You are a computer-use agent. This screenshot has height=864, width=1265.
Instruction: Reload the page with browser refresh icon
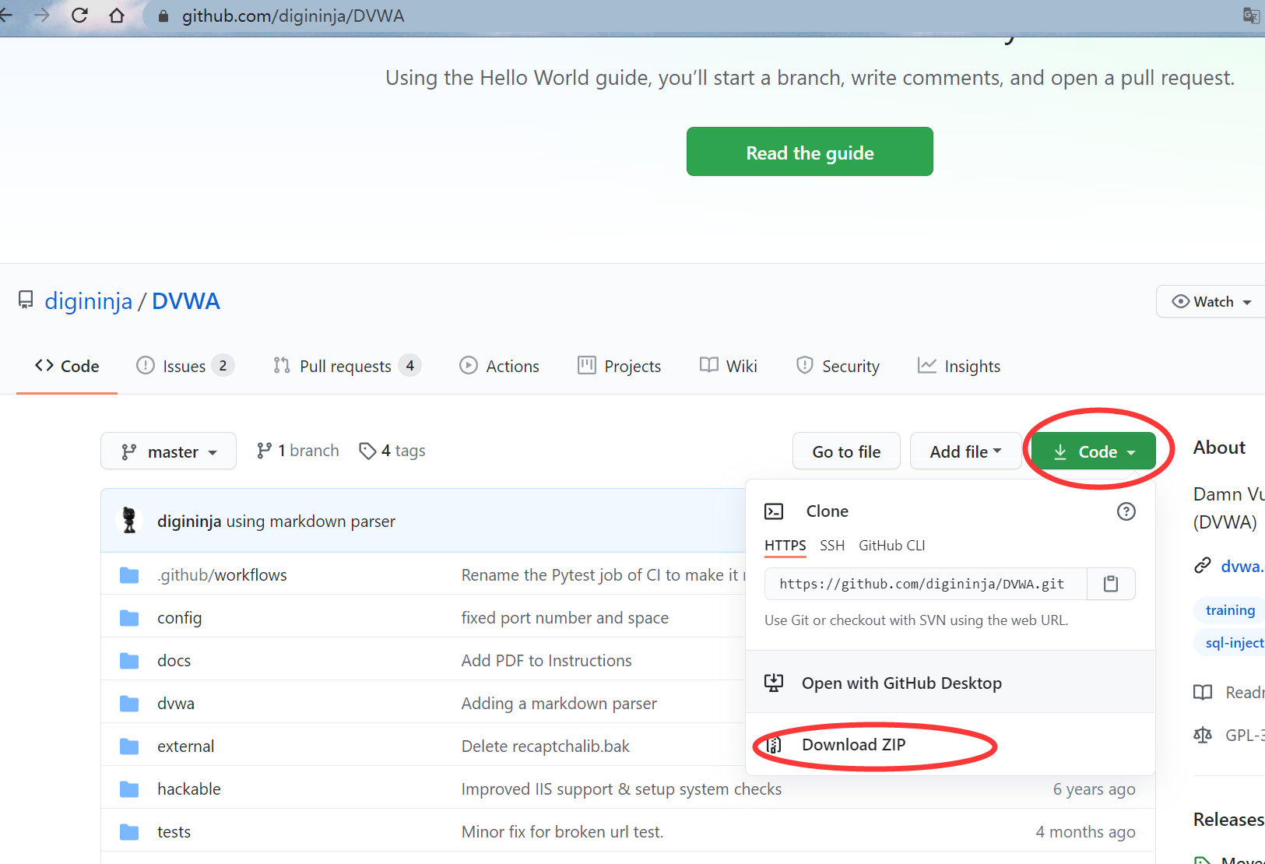[79, 16]
